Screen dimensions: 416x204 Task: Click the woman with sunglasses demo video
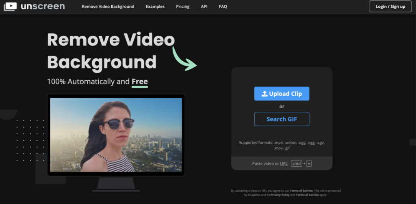(x=116, y=134)
